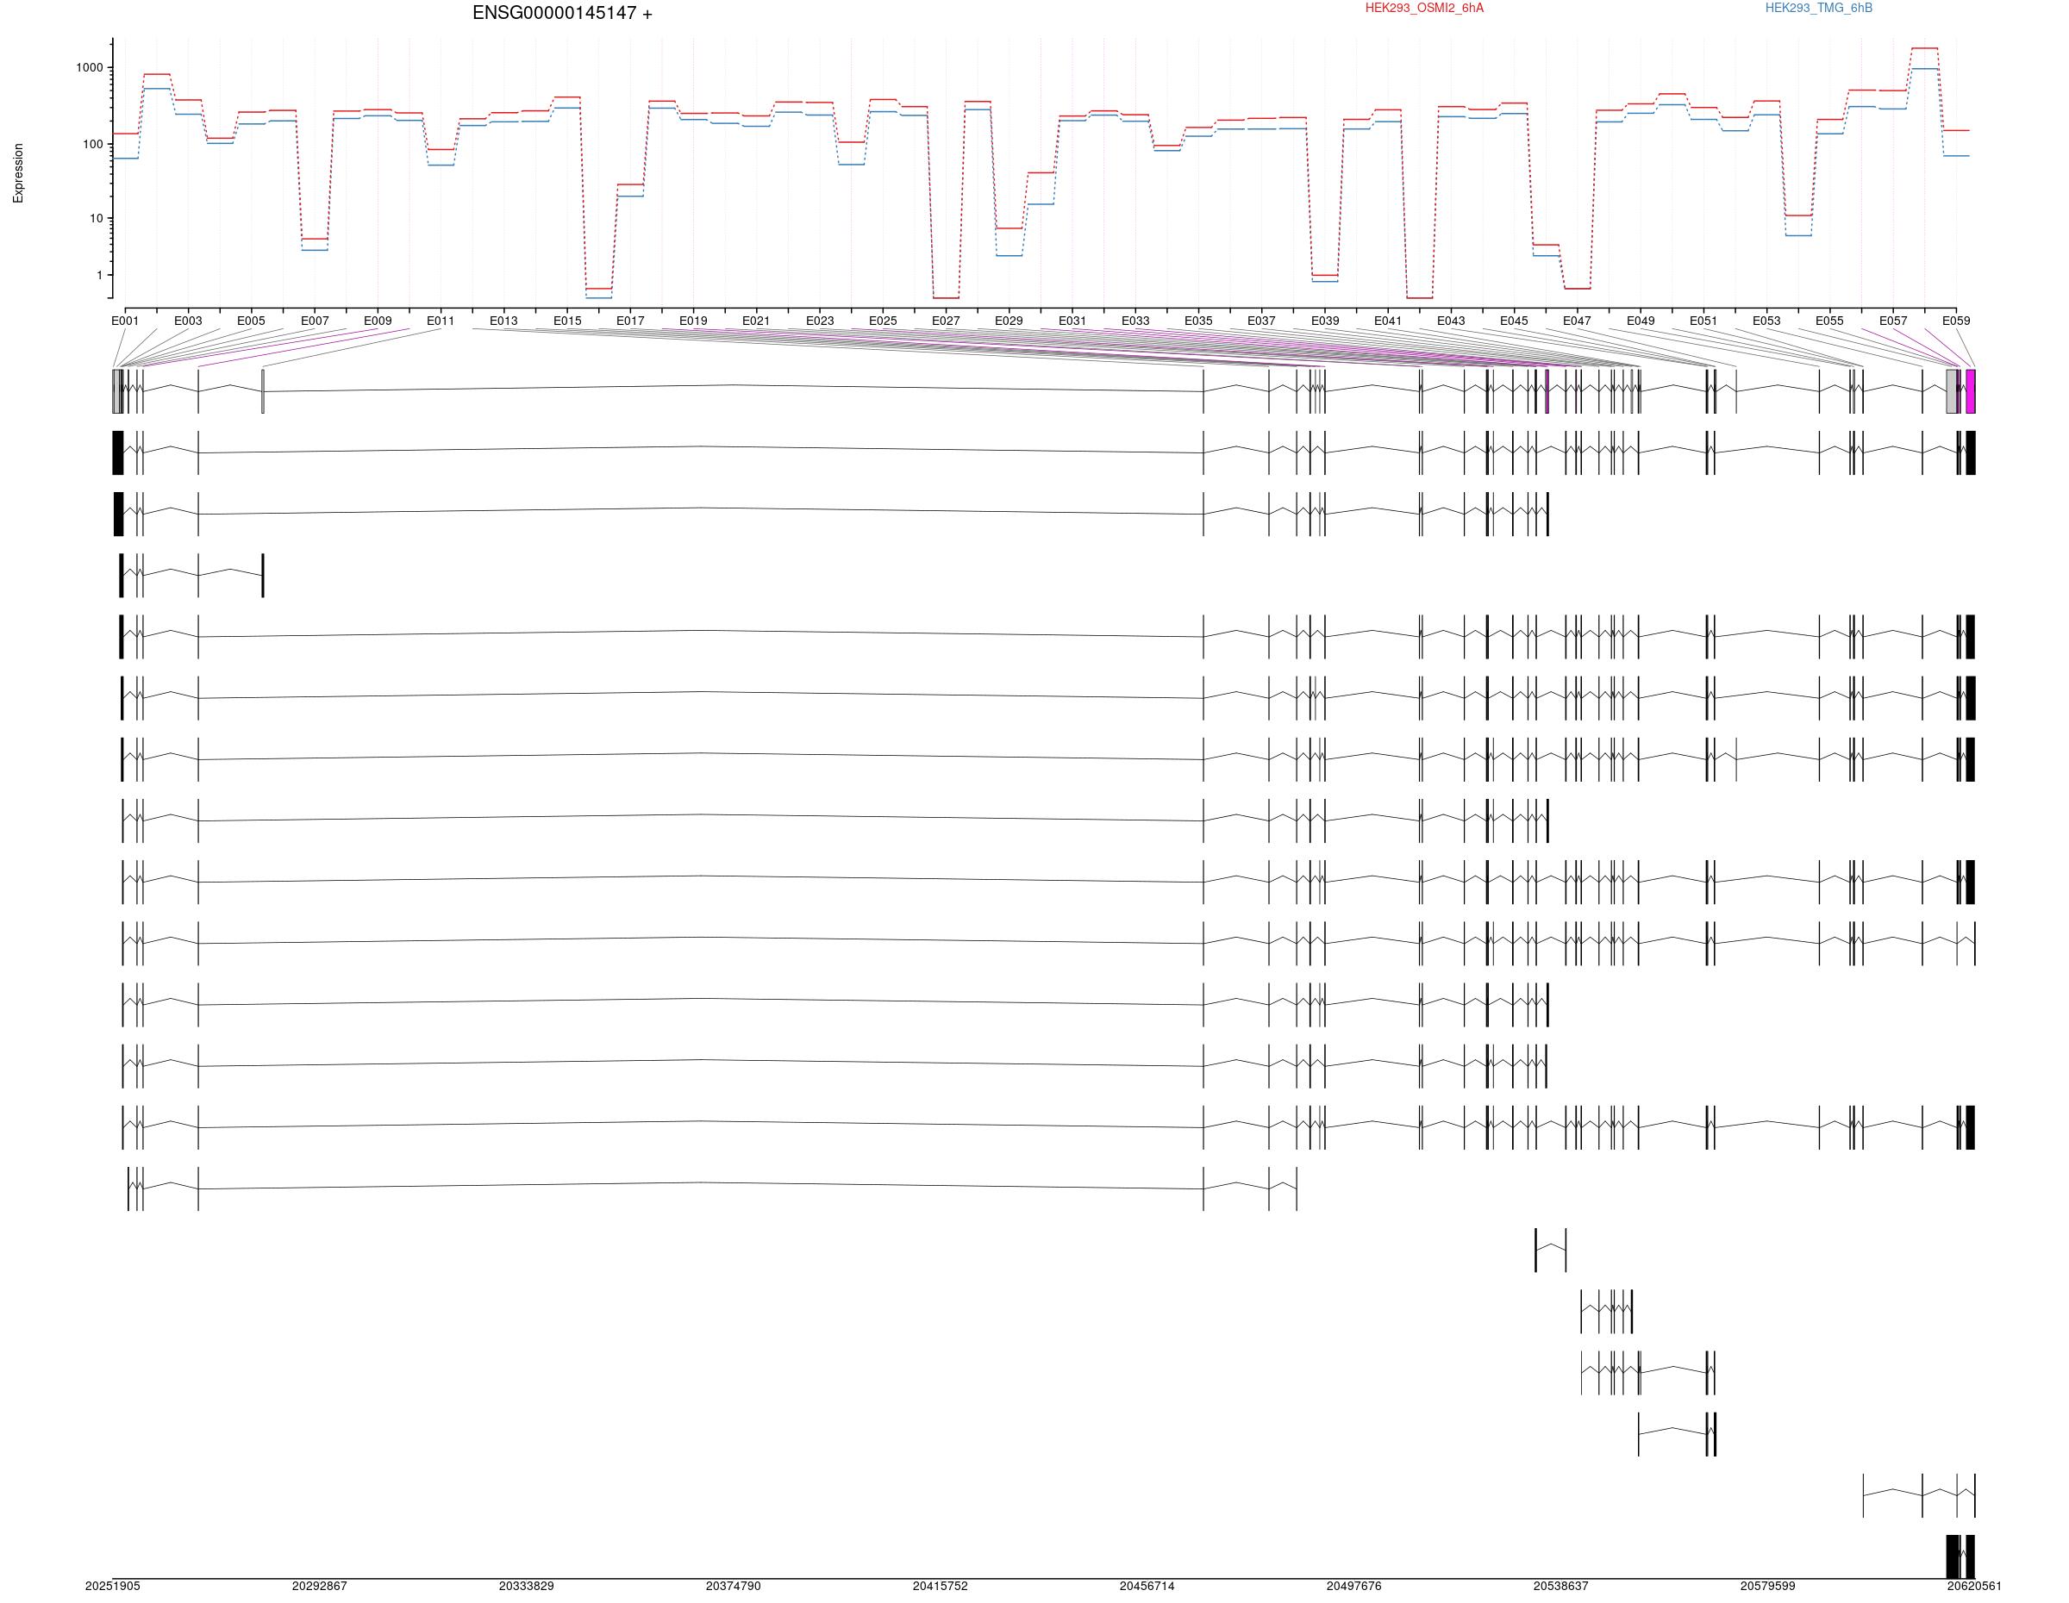Click the wide magenta exon block in gene model

coord(1971,391)
